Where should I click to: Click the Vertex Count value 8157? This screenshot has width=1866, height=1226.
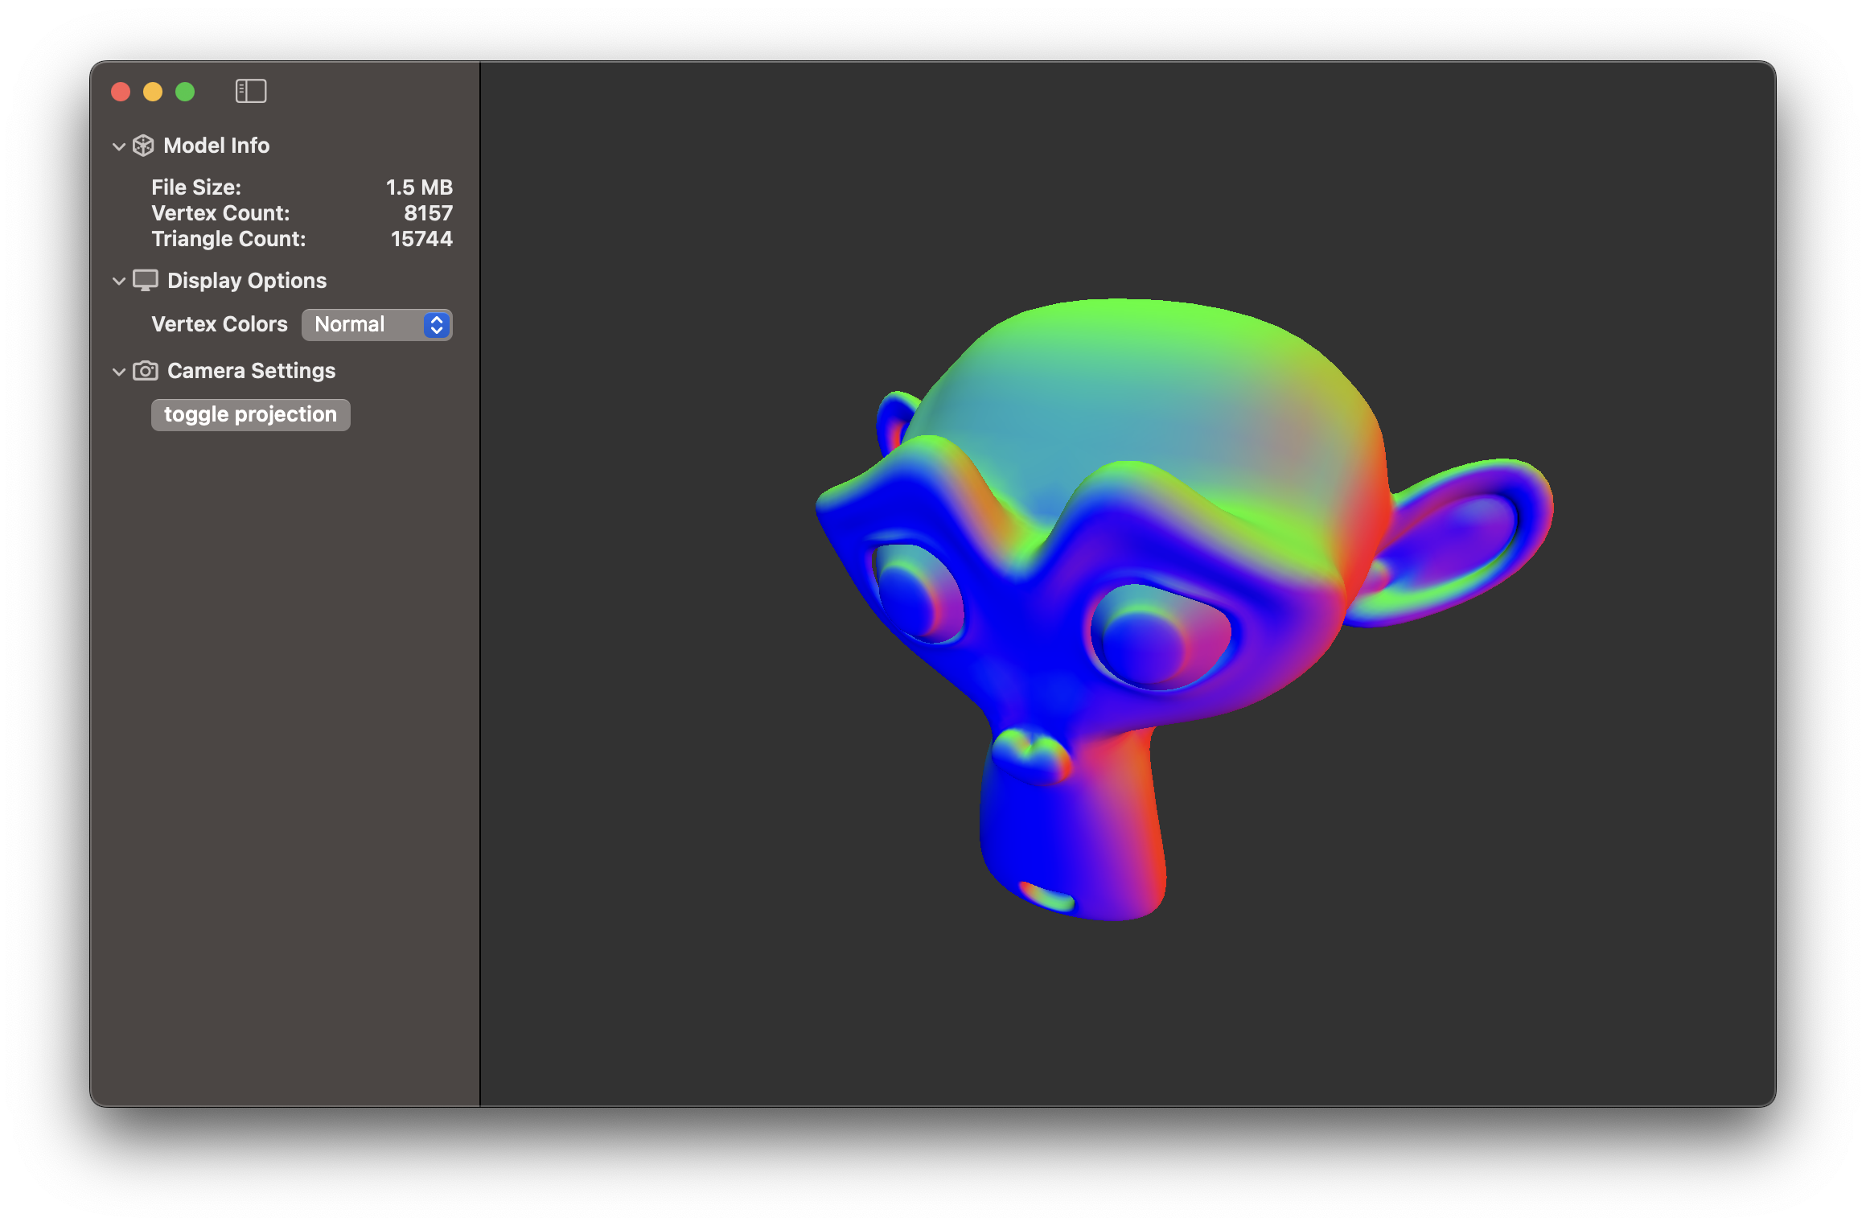point(428,213)
